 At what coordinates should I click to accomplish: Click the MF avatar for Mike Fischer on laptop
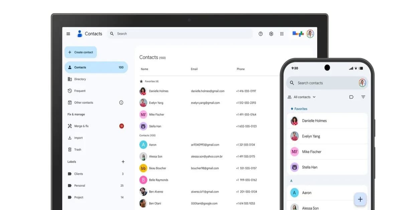click(143, 114)
